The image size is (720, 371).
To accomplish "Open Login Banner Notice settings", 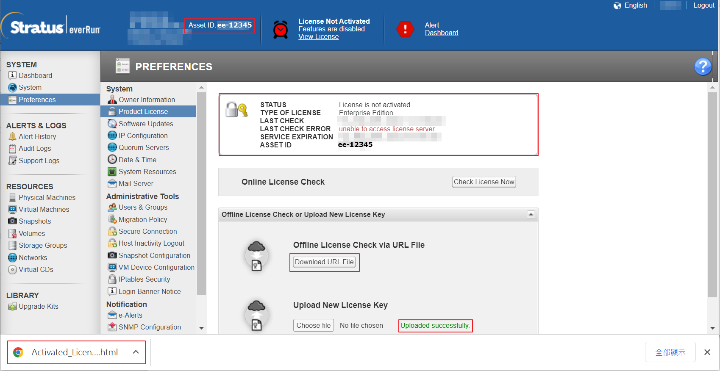I will [x=150, y=291].
